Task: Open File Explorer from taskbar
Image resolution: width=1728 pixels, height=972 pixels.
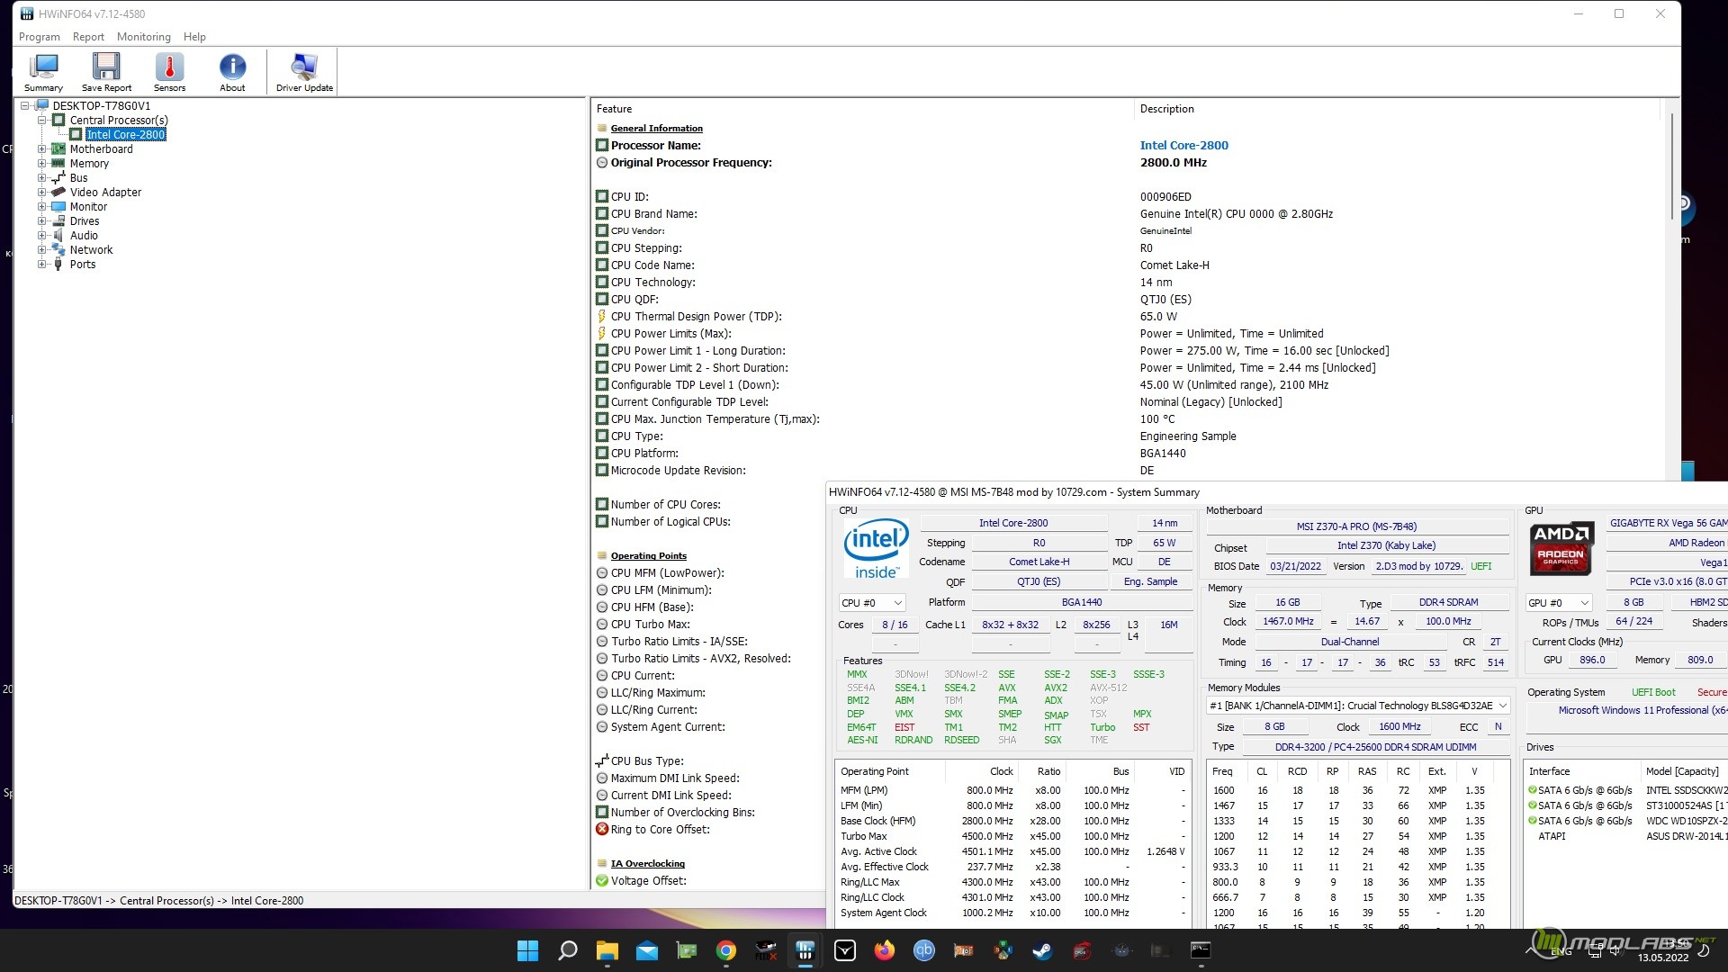Action: (x=607, y=950)
